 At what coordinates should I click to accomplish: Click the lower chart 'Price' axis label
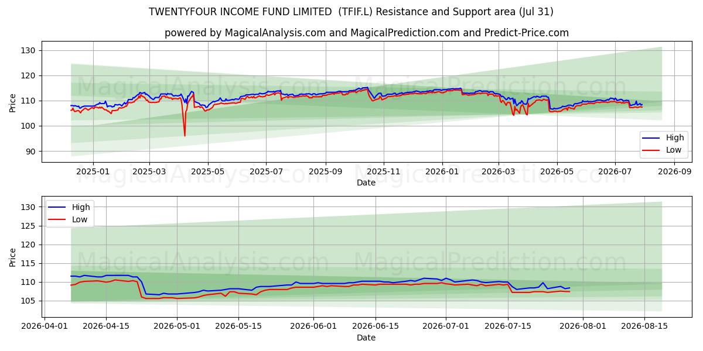(x=13, y=257)
